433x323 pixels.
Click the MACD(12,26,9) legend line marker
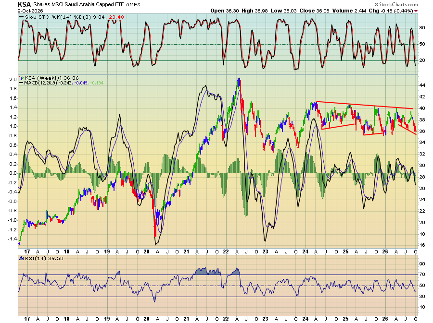pyautogui.click(x=21, y=83)
